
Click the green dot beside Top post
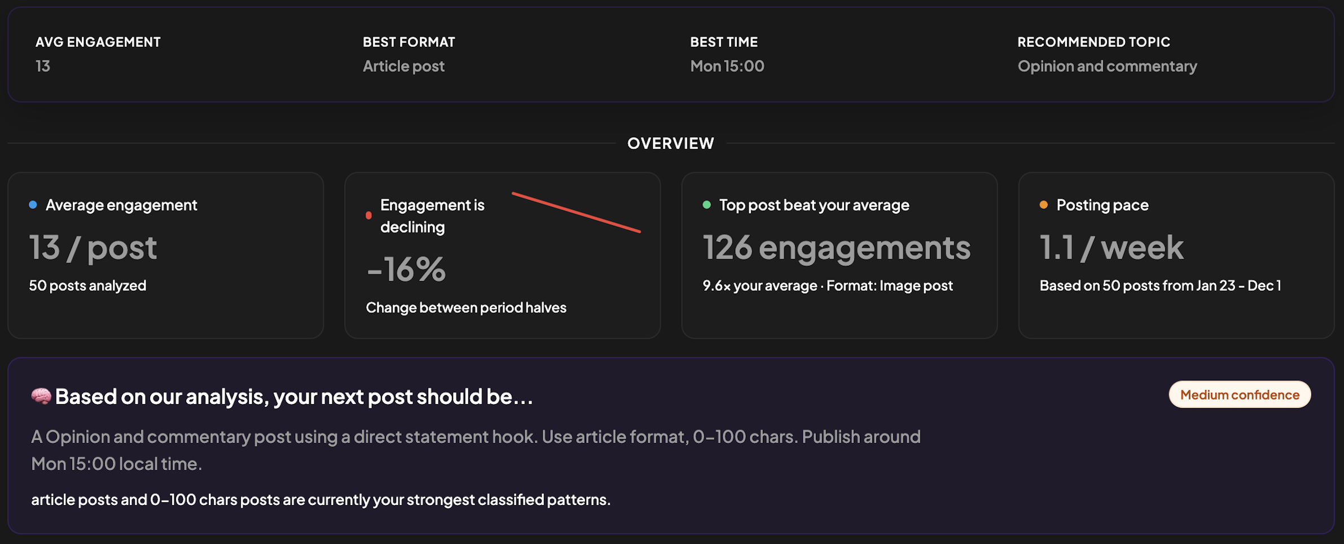706,205
